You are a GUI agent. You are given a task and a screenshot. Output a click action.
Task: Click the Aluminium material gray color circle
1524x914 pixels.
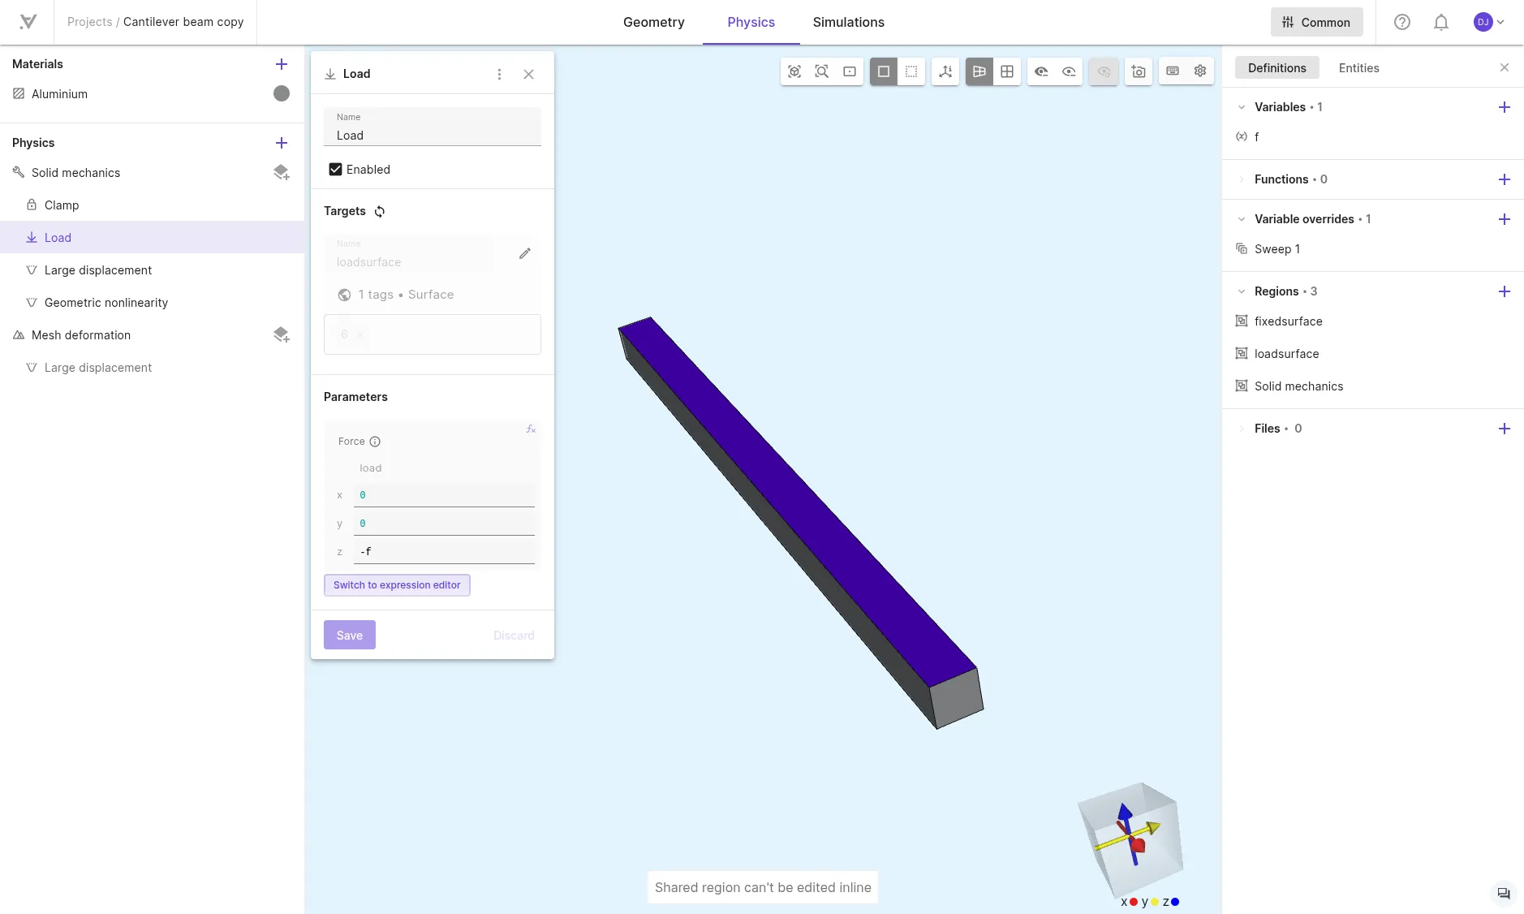282,94
